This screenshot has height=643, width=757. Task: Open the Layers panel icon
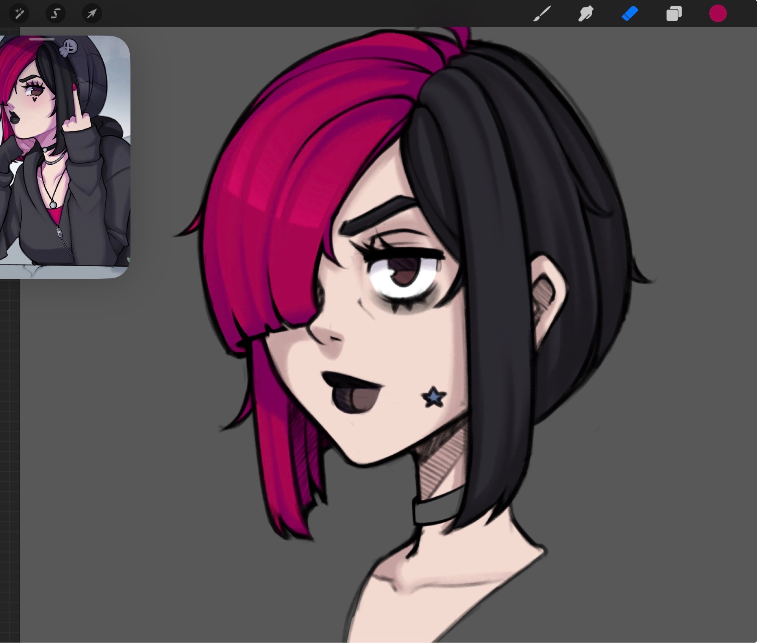pyautogui.click(x=674, y=14)
